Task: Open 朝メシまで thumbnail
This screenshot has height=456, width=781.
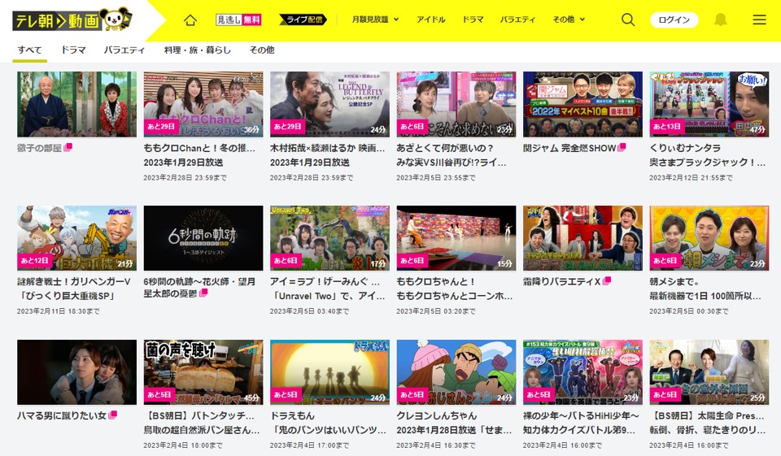Action: point(709,238)
